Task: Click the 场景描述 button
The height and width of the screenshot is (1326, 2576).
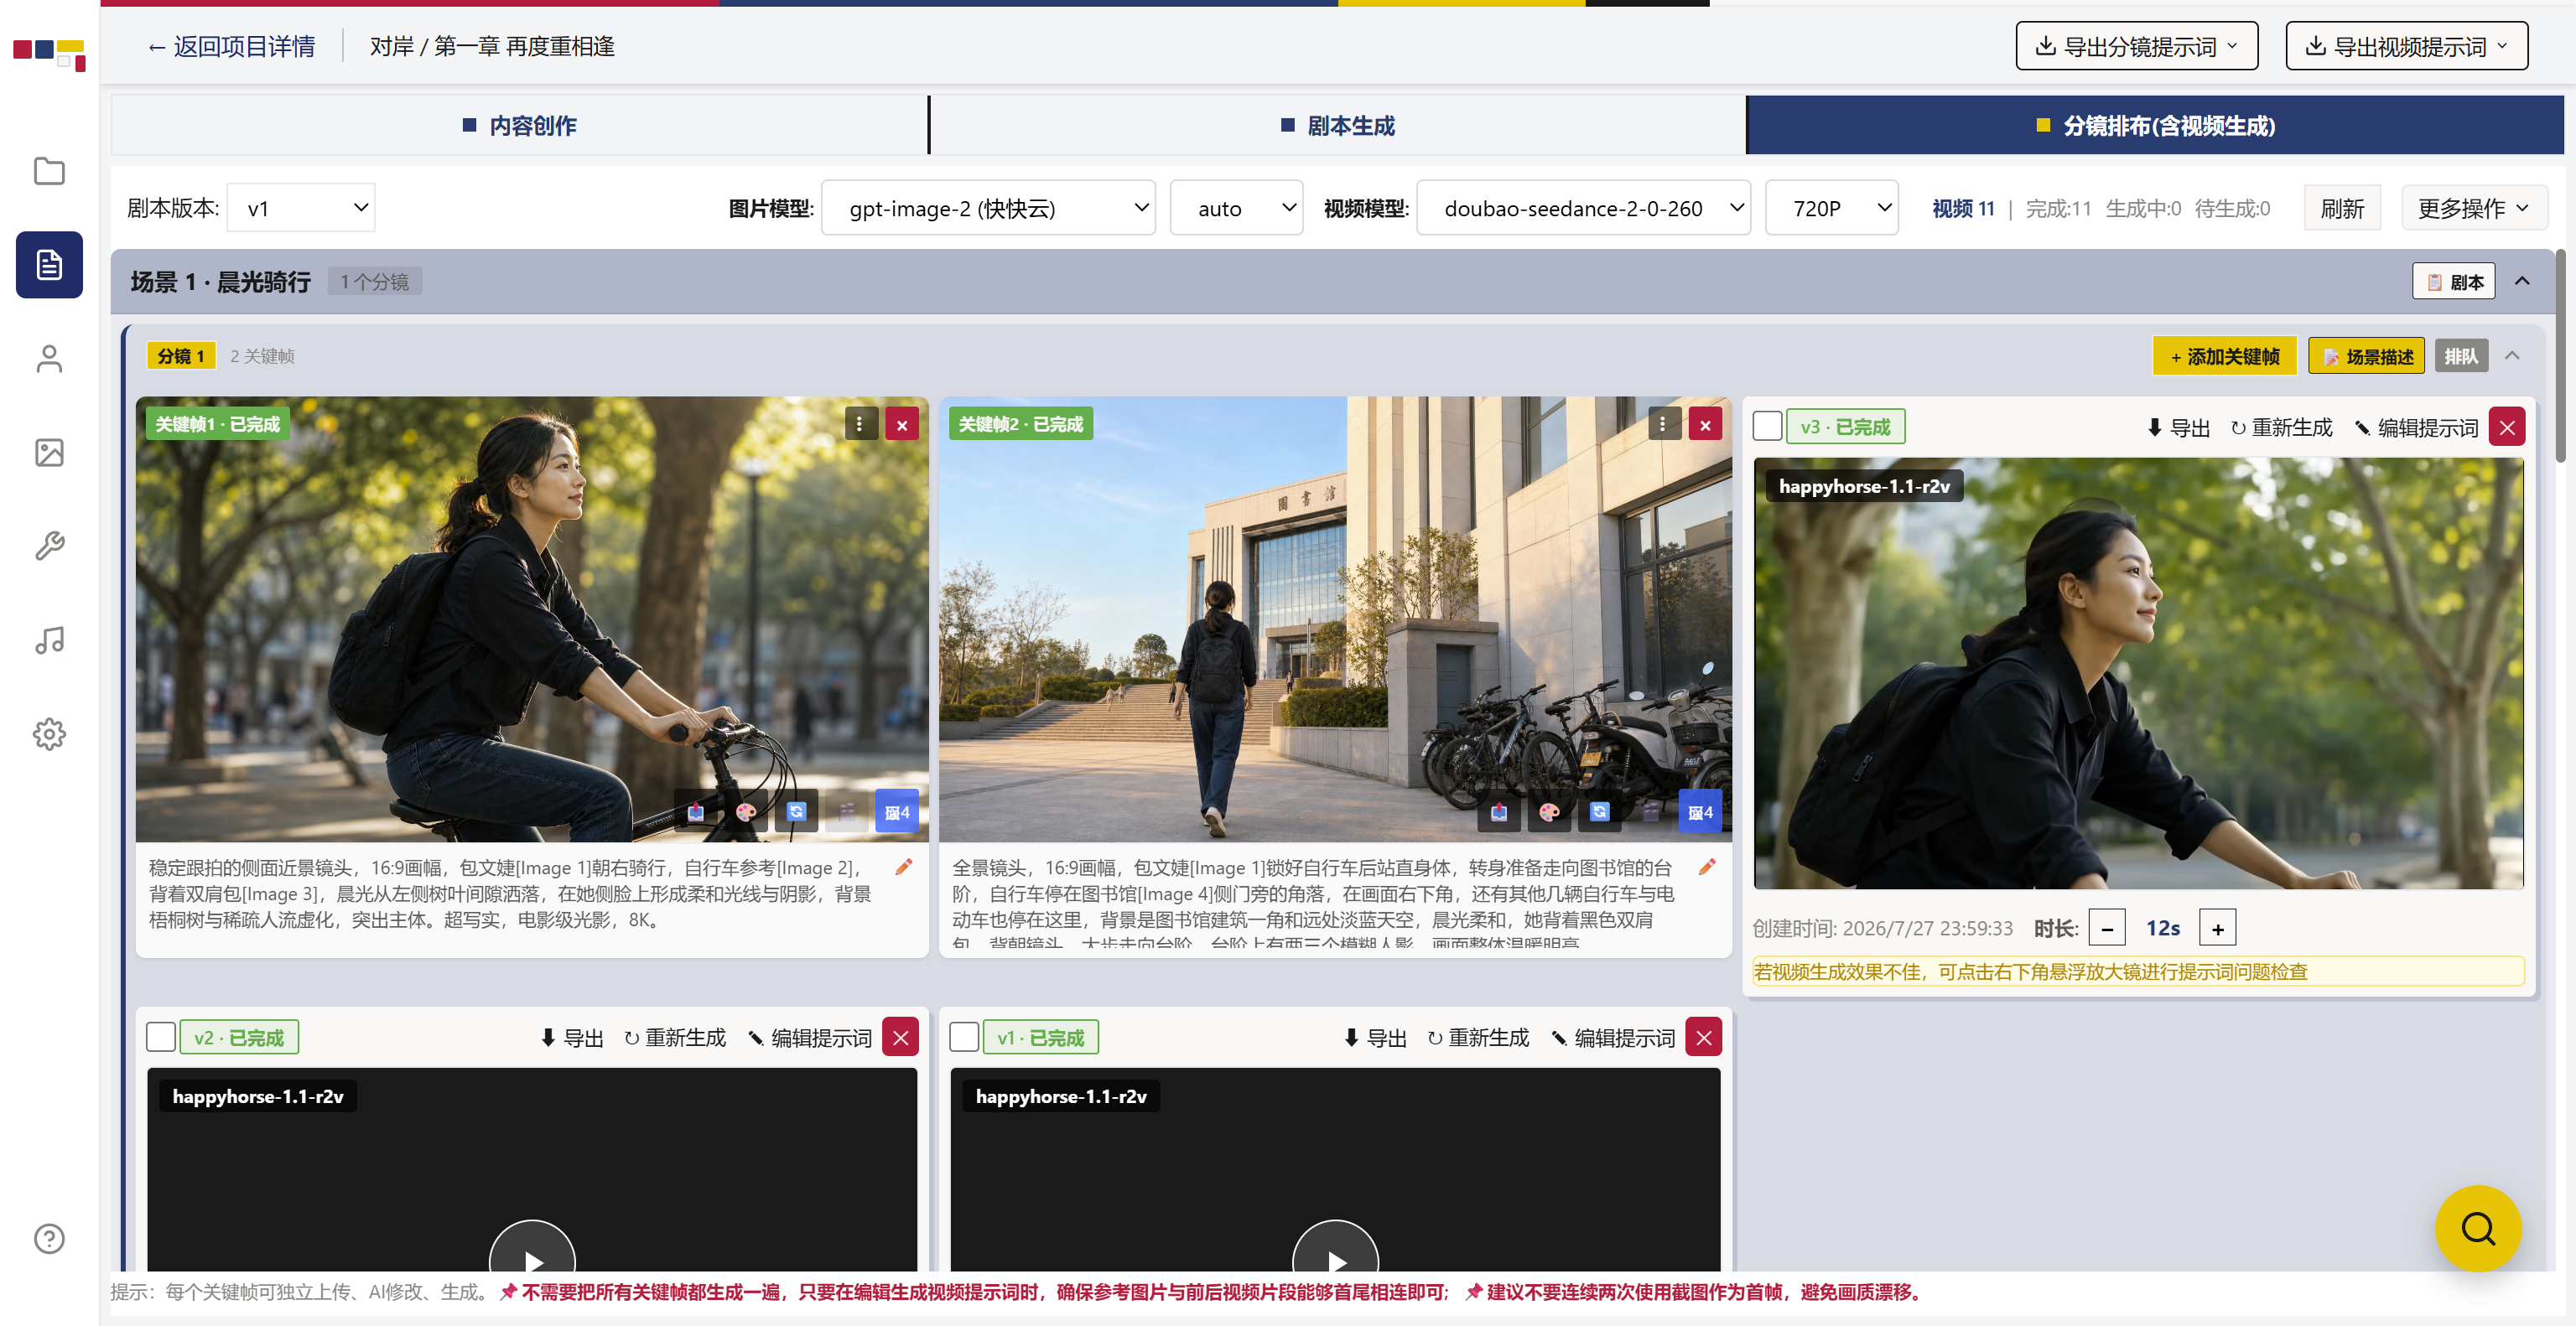Action: (2367, 355)
